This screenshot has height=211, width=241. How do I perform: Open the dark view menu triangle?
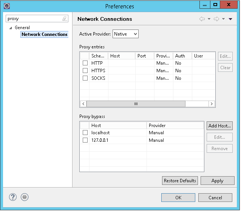[x=230, y=19]
